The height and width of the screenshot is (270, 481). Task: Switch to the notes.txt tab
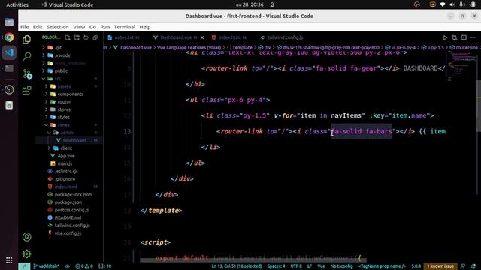(124, 37)
